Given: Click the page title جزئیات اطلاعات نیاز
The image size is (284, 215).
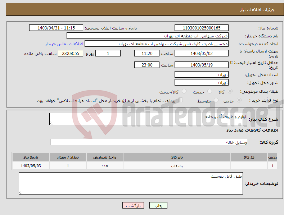Looking at the screenshot, I should pyautogui.click(x=257, y=10).
